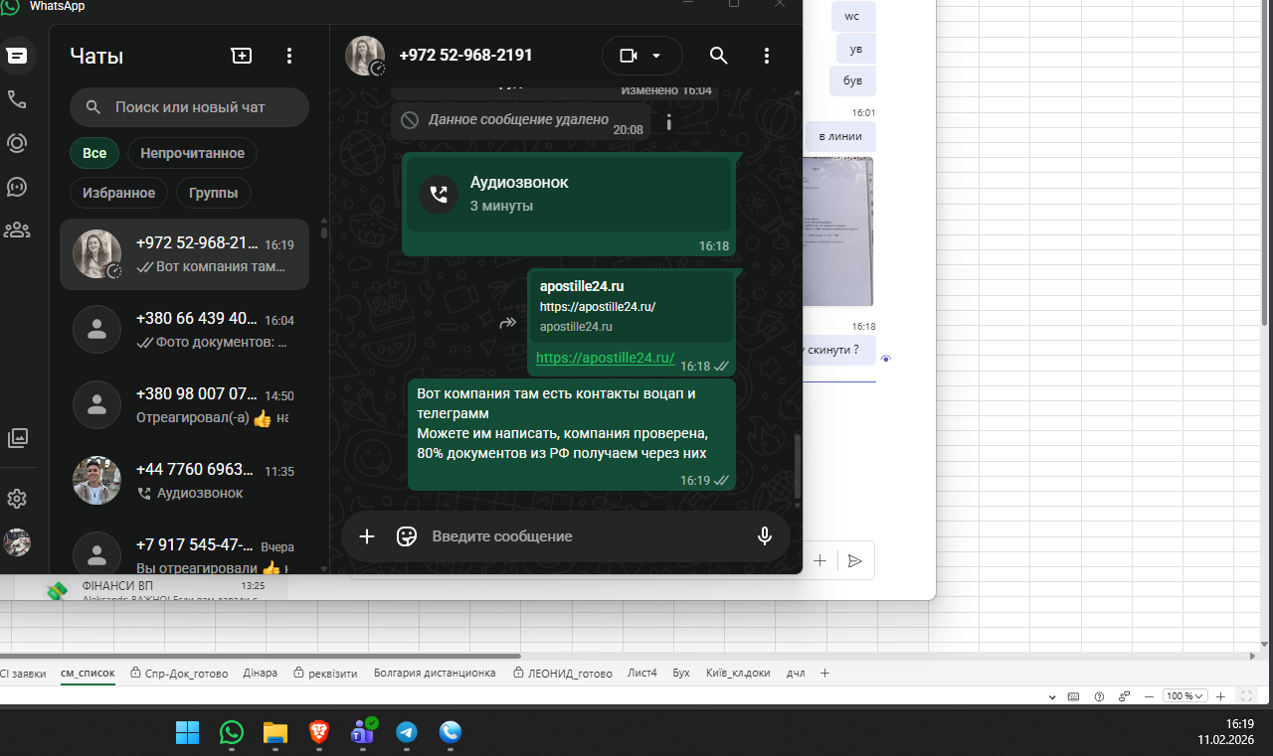The height and width of the screenshot is (756, 1273).
Task: Open the https://apostille24.ru/ green link
Action: [606, 358]
